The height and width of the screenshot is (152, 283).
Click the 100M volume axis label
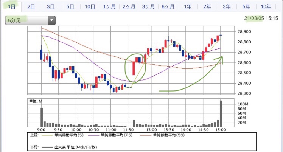(243, 104)
